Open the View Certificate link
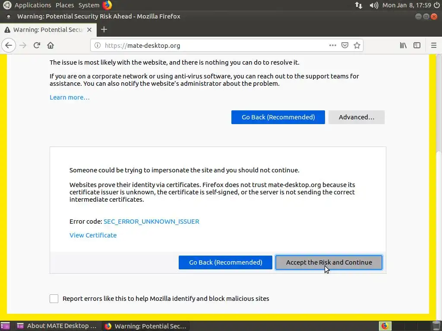The height and width of the screenshot is (331, 442). coord(93,235)
